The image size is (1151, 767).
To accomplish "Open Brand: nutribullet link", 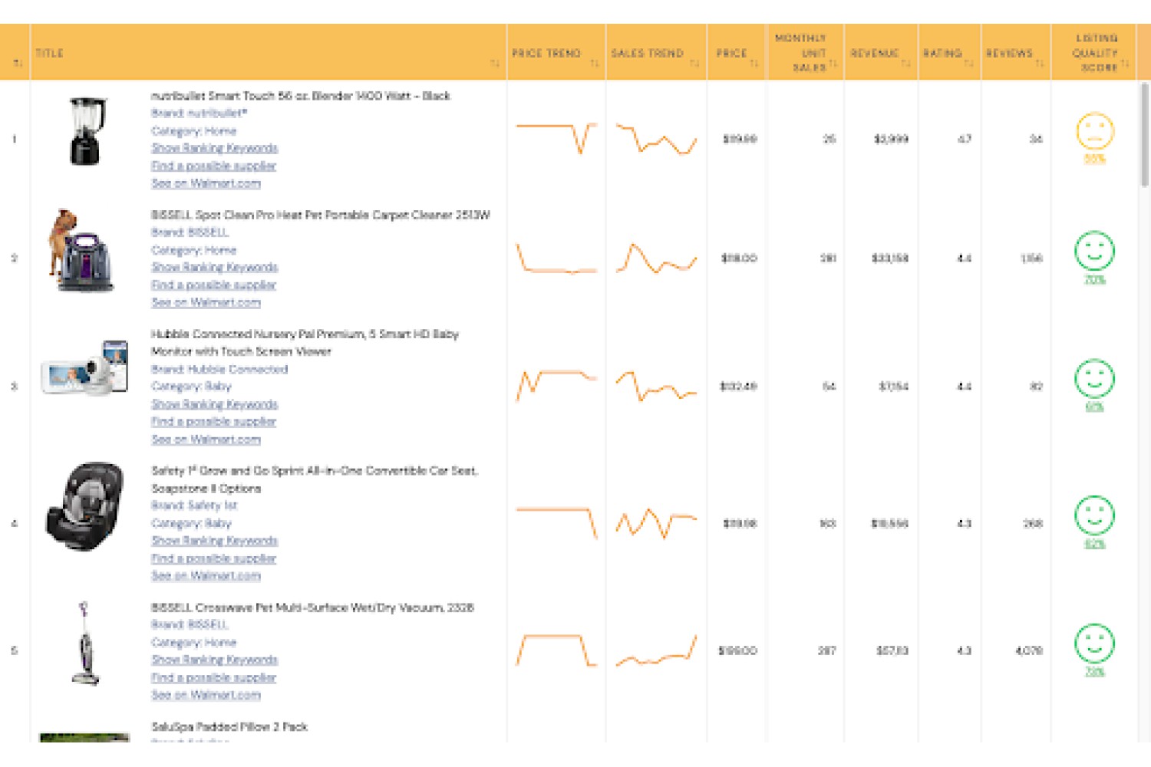I will (200, 113).
